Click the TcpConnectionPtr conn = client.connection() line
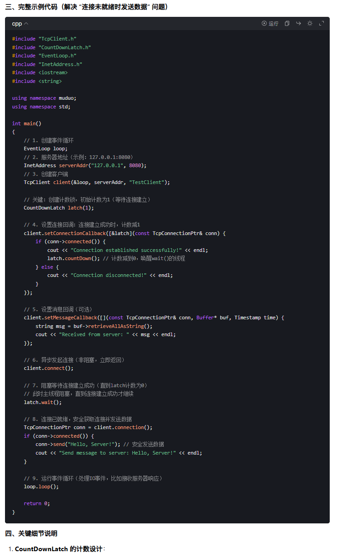Image resolution: width=342 pixels, height=558 pixels. click(88, 427)
